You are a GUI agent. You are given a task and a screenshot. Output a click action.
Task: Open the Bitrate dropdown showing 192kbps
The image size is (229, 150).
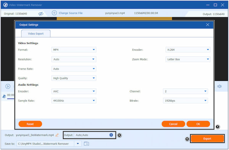click(185, 101)
